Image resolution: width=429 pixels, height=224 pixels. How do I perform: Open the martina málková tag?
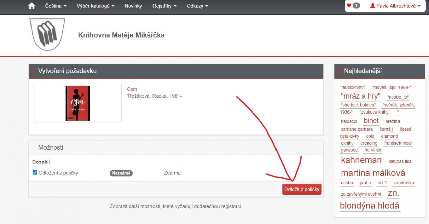coord(373,173)
